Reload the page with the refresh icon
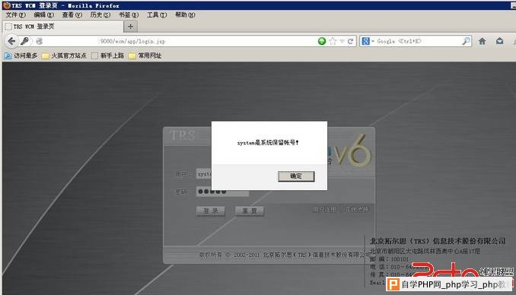The height and width of the screenshot is (295, 516). coord(350,41)
